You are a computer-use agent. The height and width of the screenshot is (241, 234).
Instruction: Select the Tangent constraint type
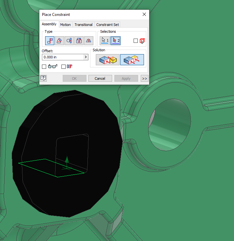(69, 41)
